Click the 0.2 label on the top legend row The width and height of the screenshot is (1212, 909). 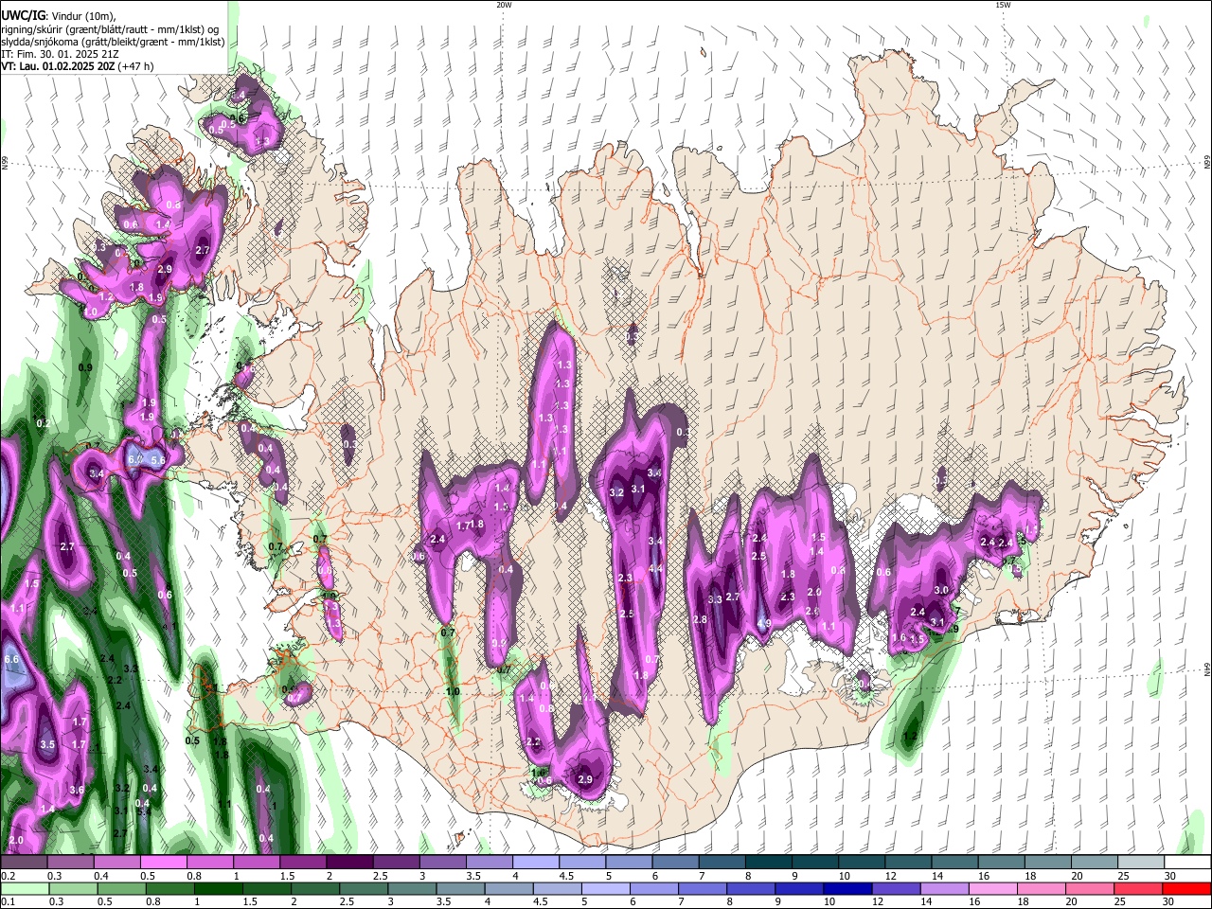point(8,876)
